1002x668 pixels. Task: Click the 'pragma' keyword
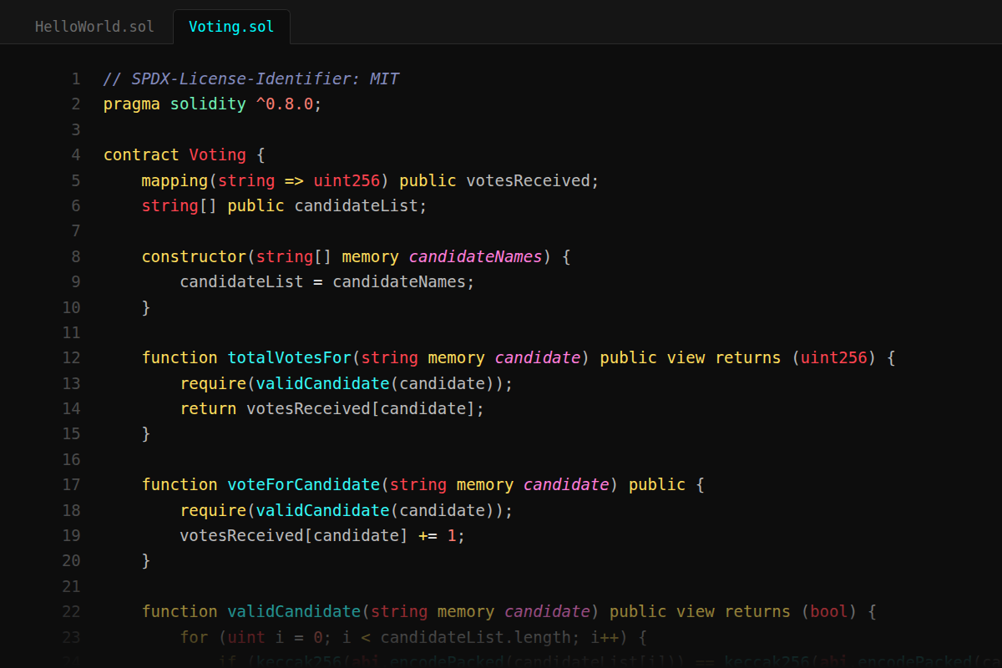[x=132, y=104]
